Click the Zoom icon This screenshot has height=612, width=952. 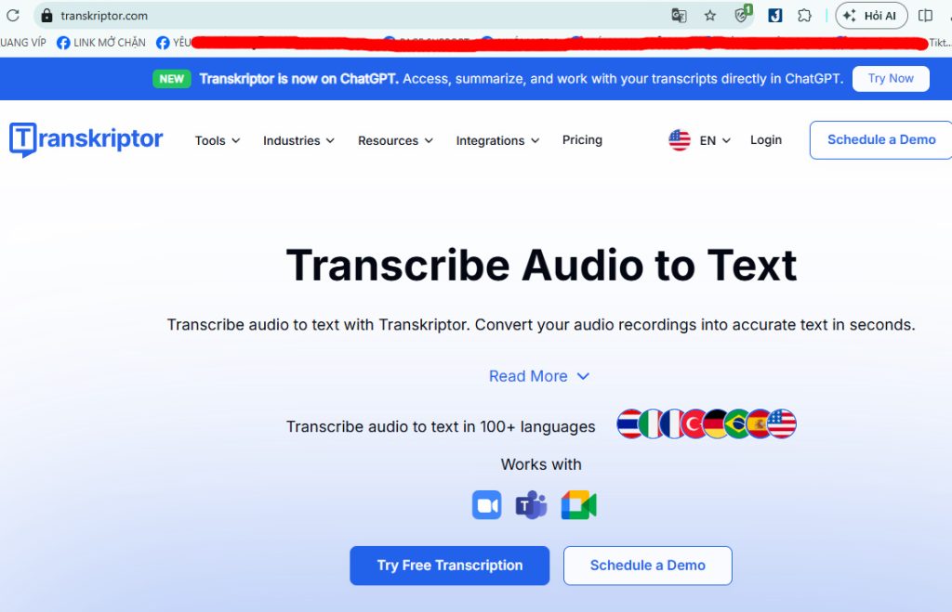pyautogui.click(x=487, y=505)
